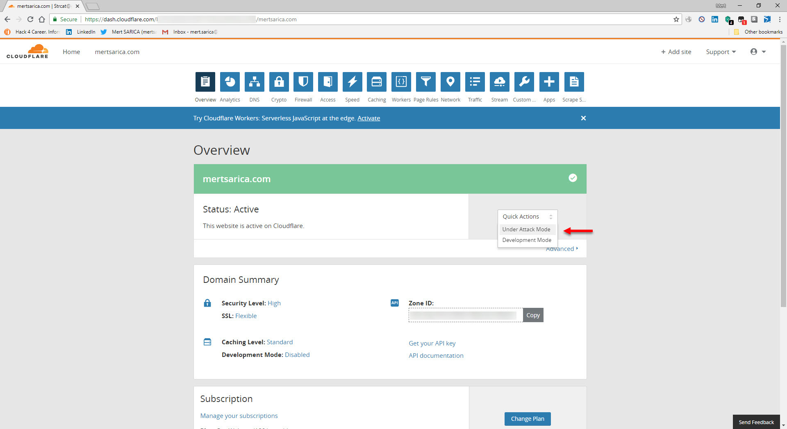Click the Disabled development mode link
787x429 pixels.
[x=297, y=355]
